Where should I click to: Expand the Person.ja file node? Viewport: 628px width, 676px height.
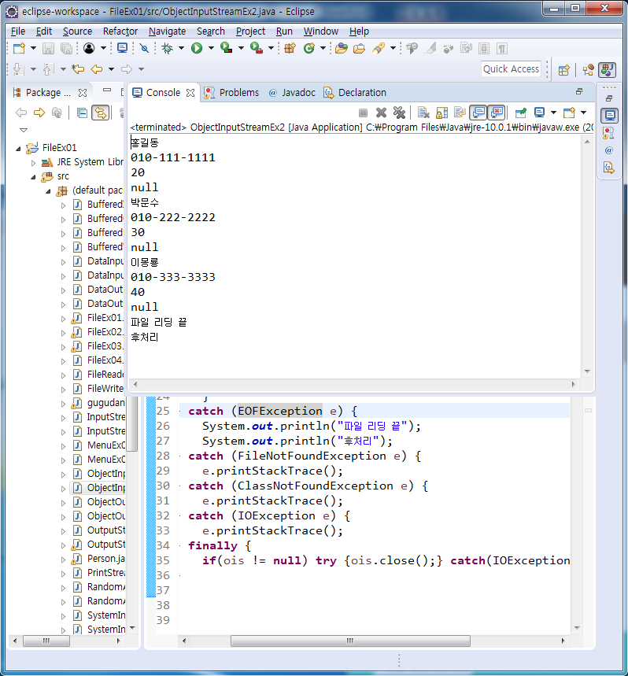point(64,560)
